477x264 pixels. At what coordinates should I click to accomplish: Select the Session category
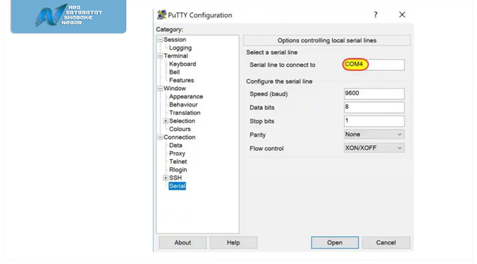[175, 40]
